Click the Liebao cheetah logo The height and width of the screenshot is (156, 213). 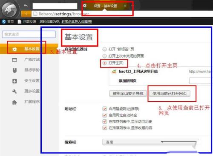[x=9, y=9]
